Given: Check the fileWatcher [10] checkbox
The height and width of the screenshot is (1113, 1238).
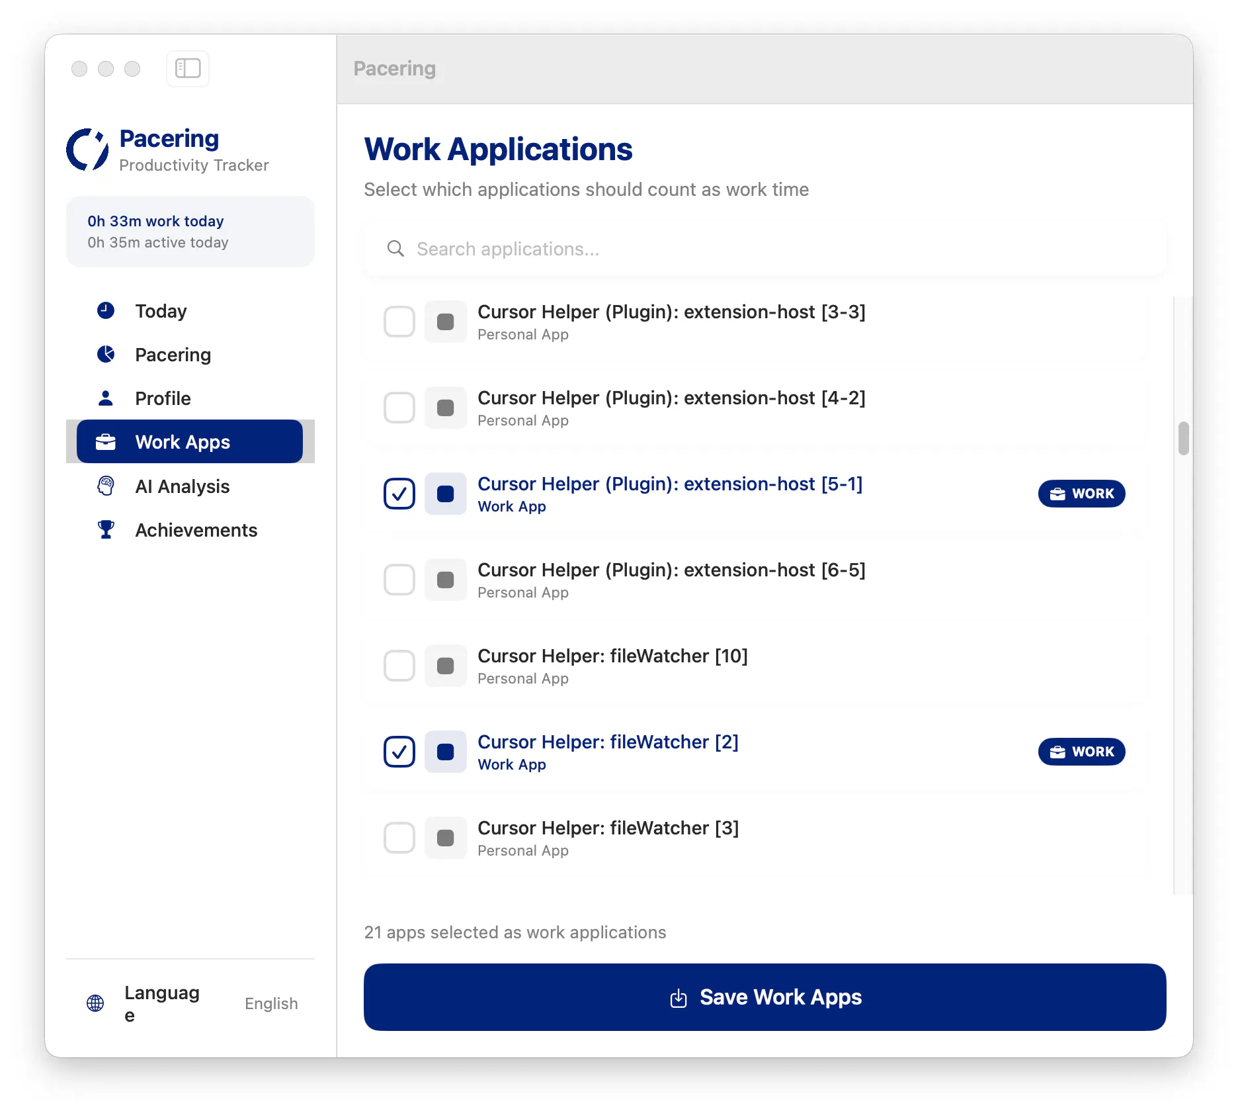Looking at the screenshot, I should (x=399, y=666).
